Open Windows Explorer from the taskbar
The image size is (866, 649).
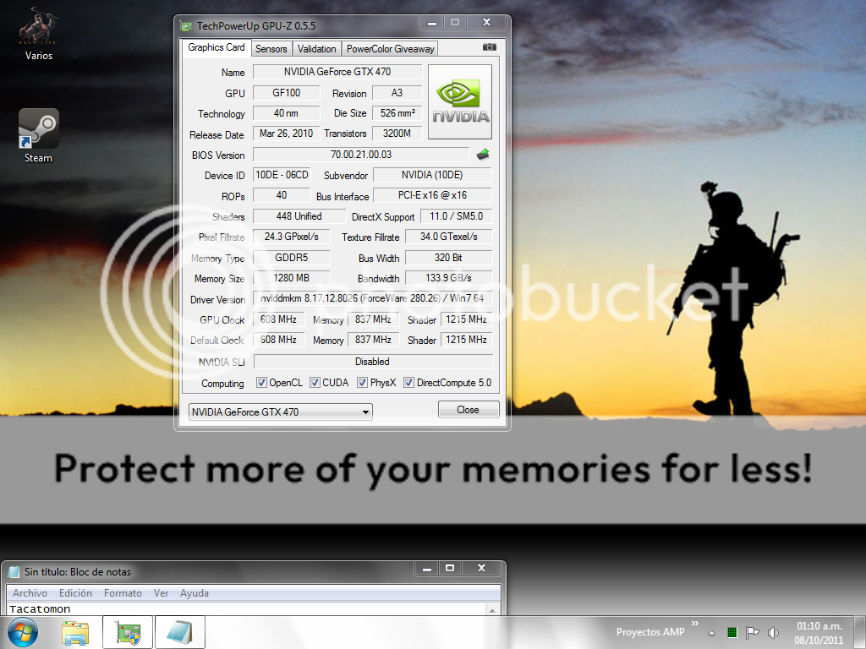coord(75,632)
